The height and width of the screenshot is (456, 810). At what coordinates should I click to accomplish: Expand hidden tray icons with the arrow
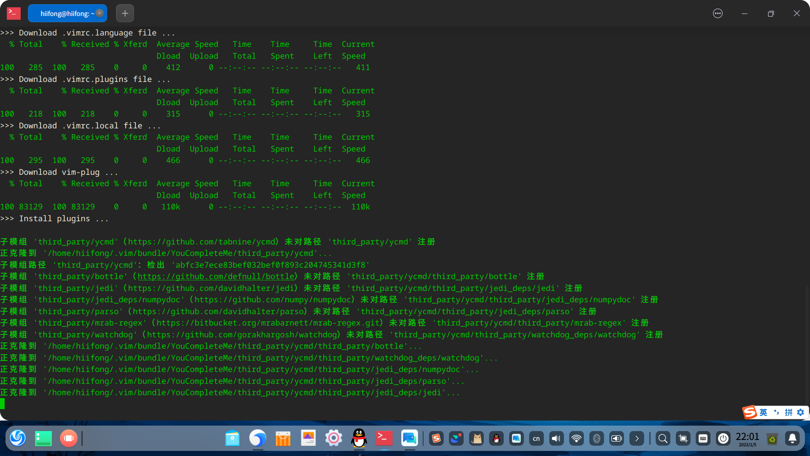coord(637,438)
